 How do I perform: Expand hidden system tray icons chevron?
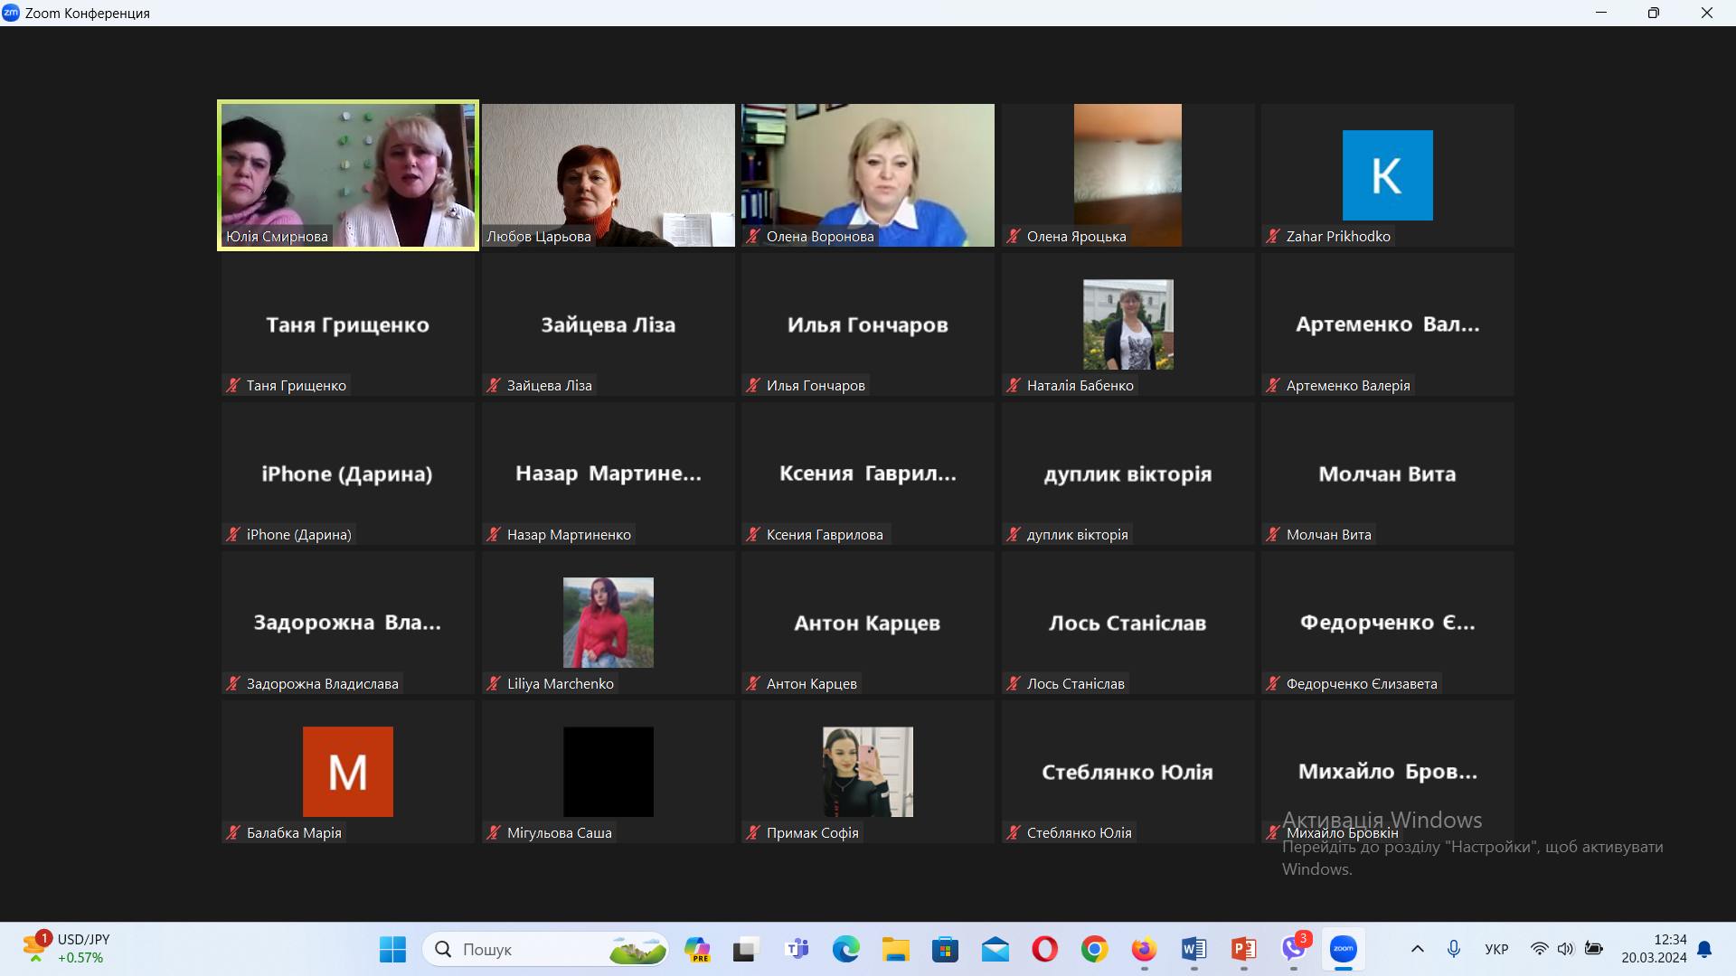point(1417,949)
